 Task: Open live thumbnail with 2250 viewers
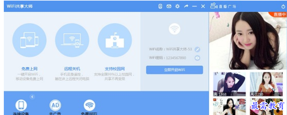point(266,84)
